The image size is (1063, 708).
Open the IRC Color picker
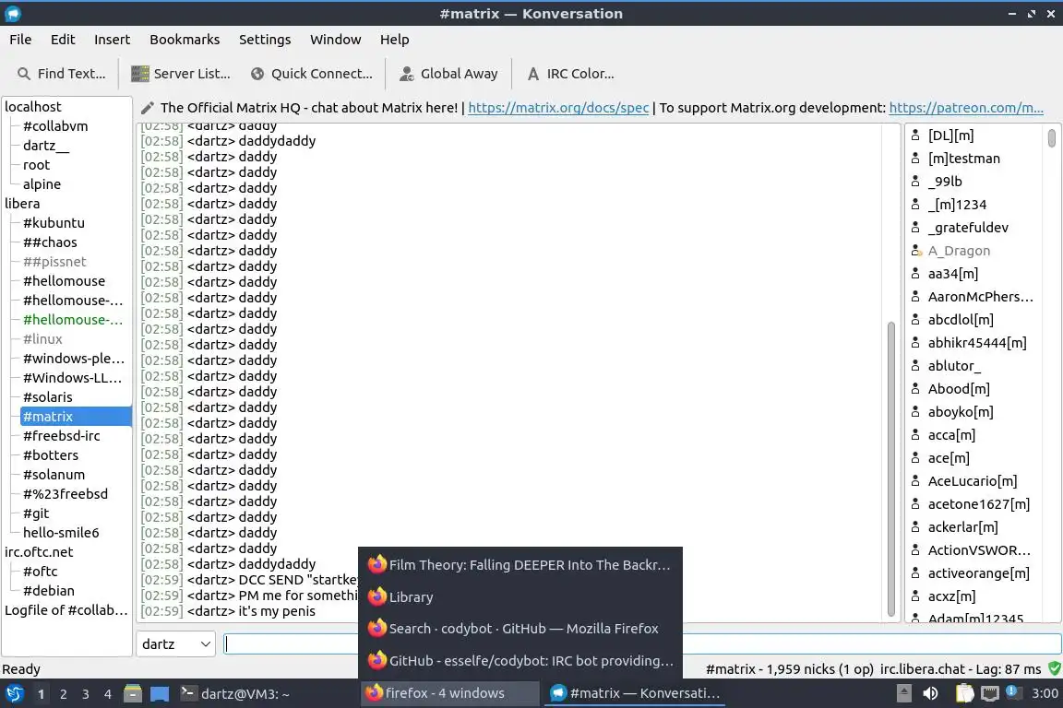click(570, 74)
